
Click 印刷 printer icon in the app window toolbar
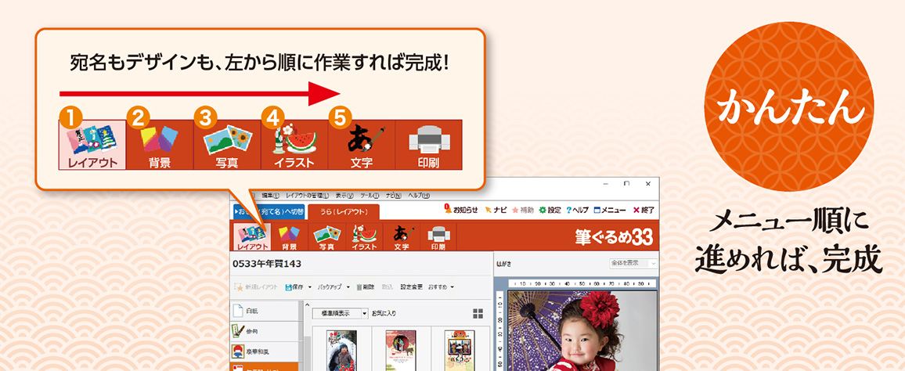pyautogui.click(x=438, y=236)
